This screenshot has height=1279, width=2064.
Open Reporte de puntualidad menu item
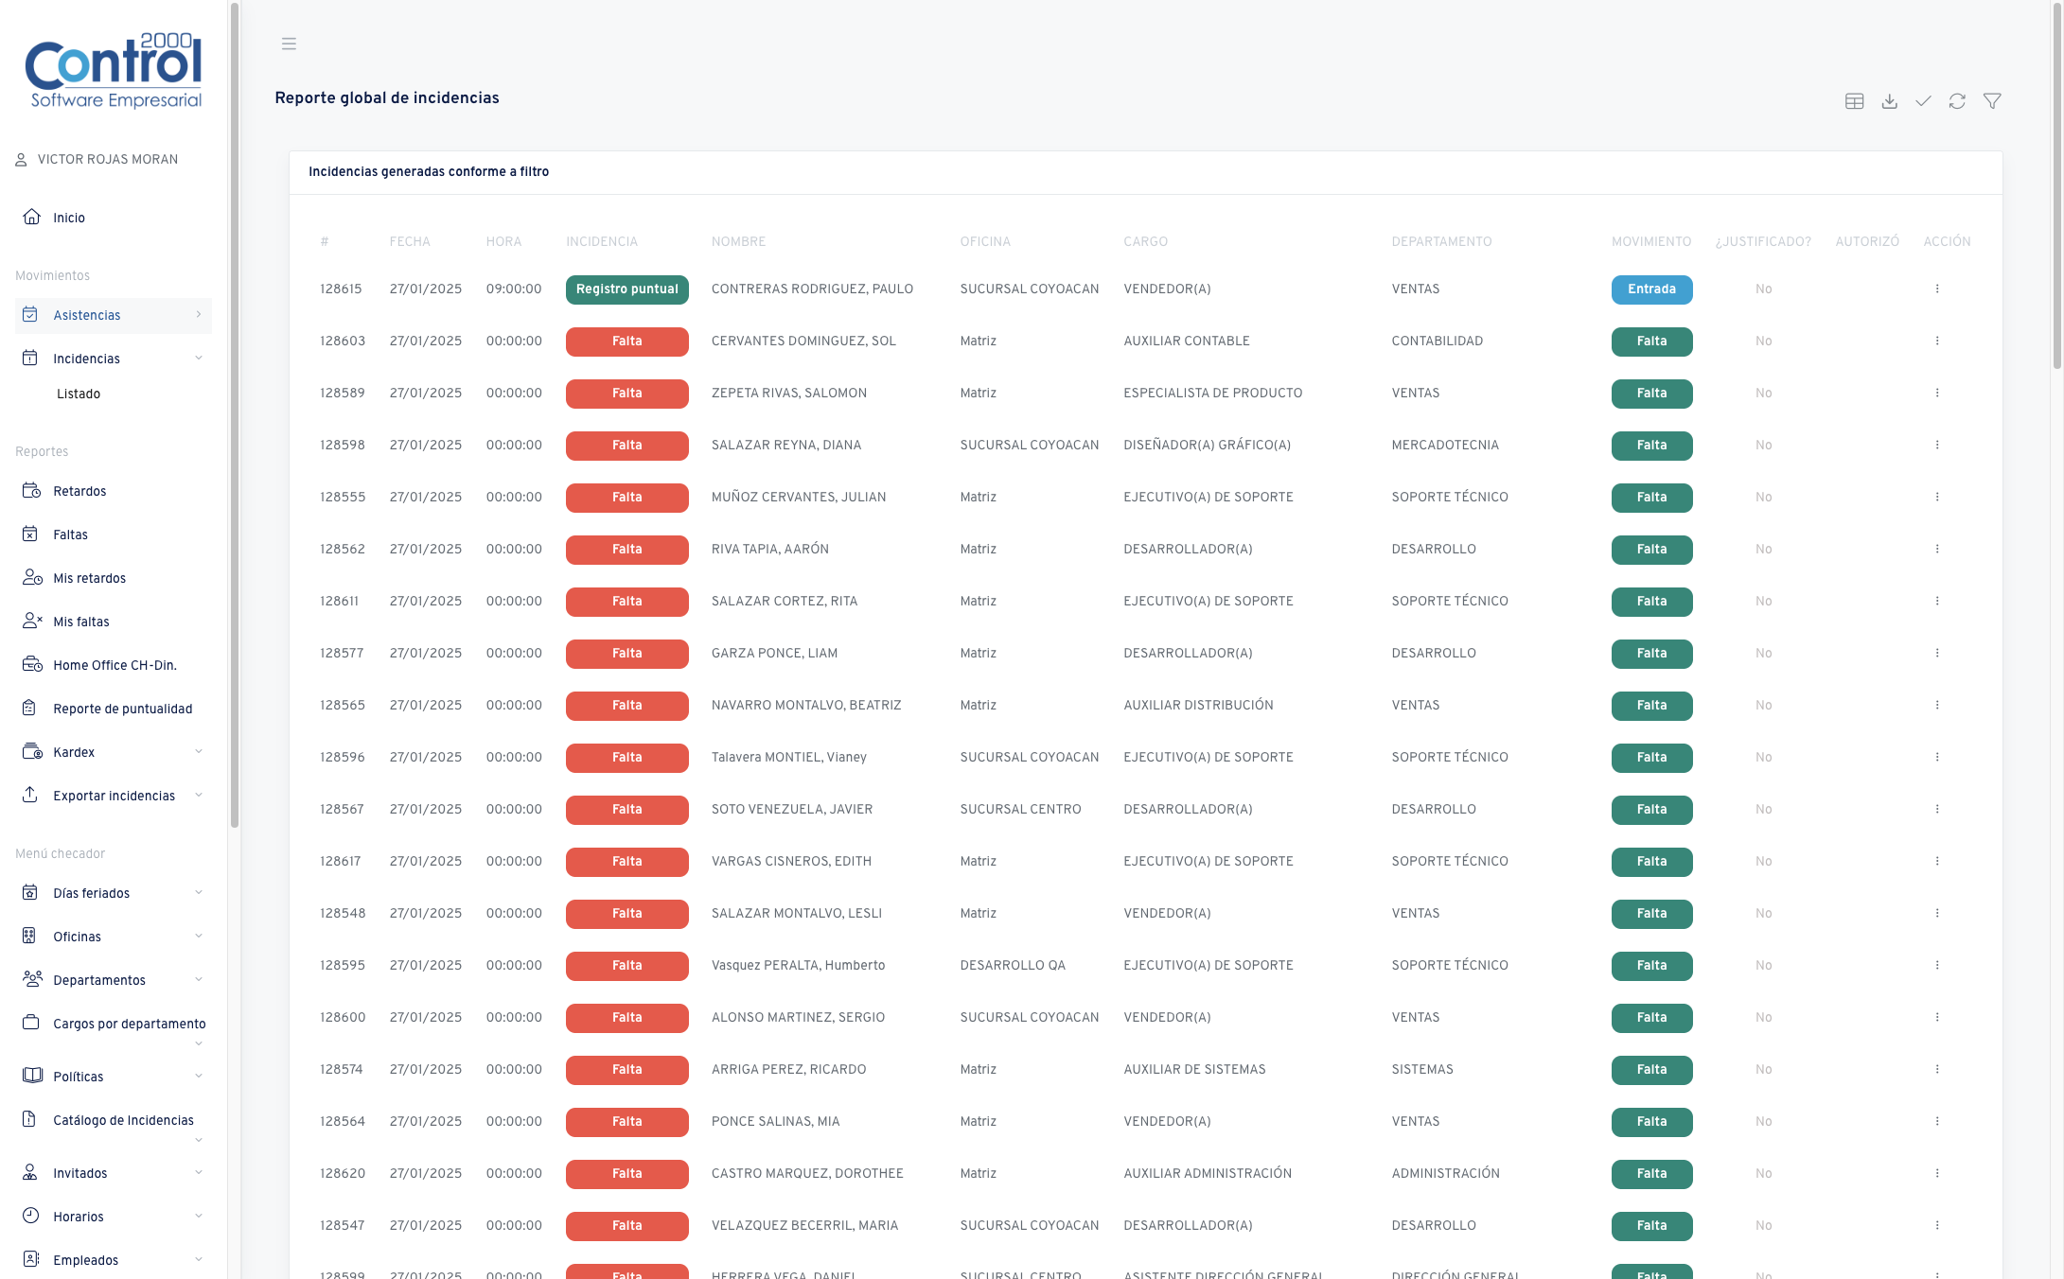point(114,709)
